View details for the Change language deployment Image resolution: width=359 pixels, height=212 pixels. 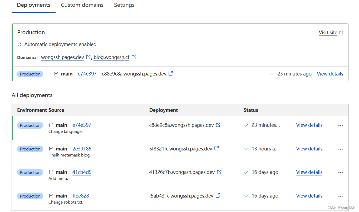(309, 125)
